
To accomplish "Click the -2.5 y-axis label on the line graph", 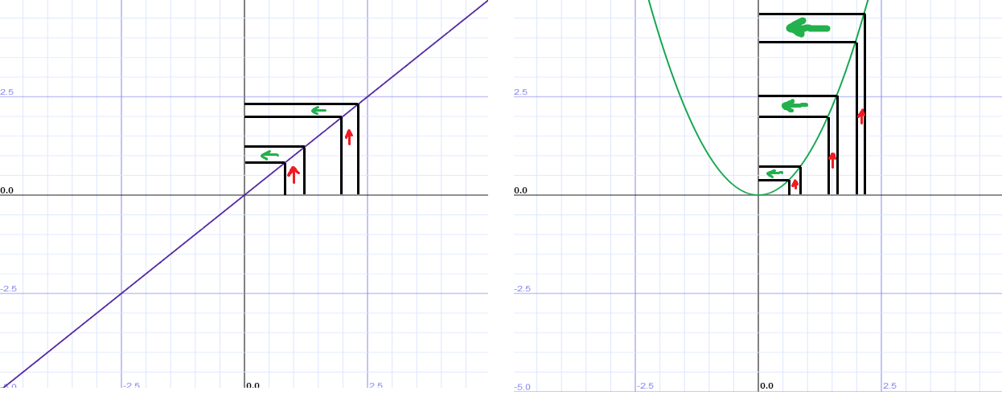I will [x=8, y=289].
